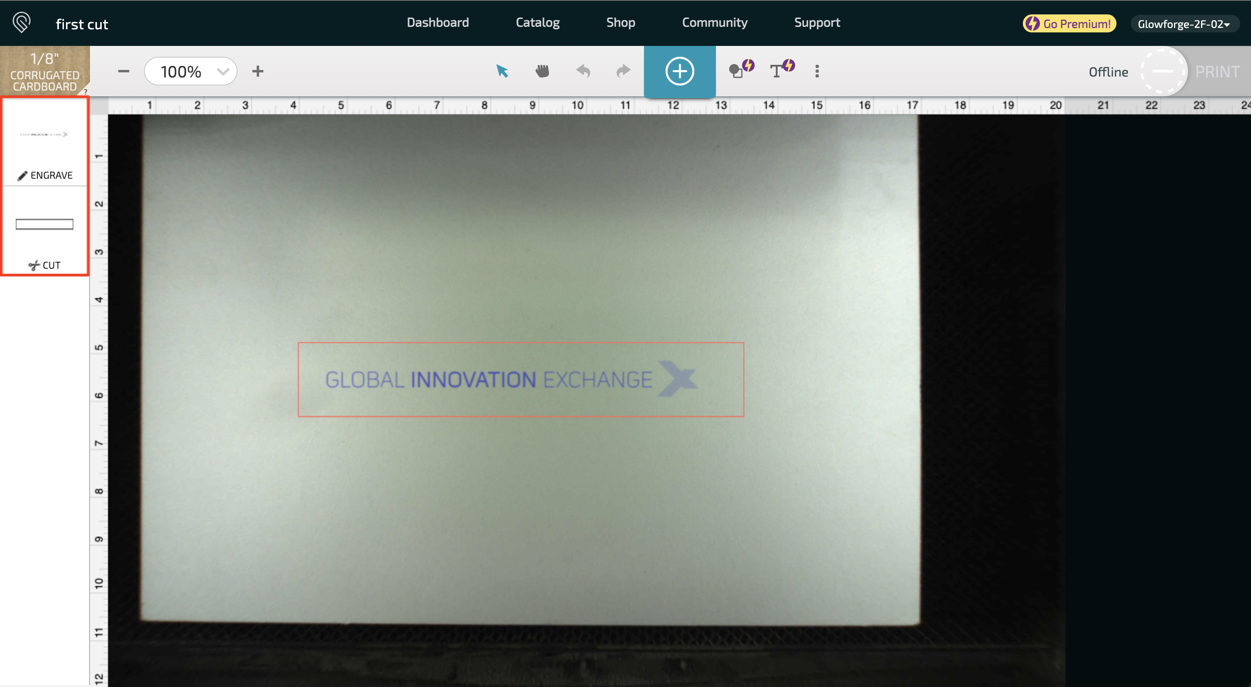This screenshot has height=687, width=1251.
Task: Click the Print button
Action: coord(1217,72)
